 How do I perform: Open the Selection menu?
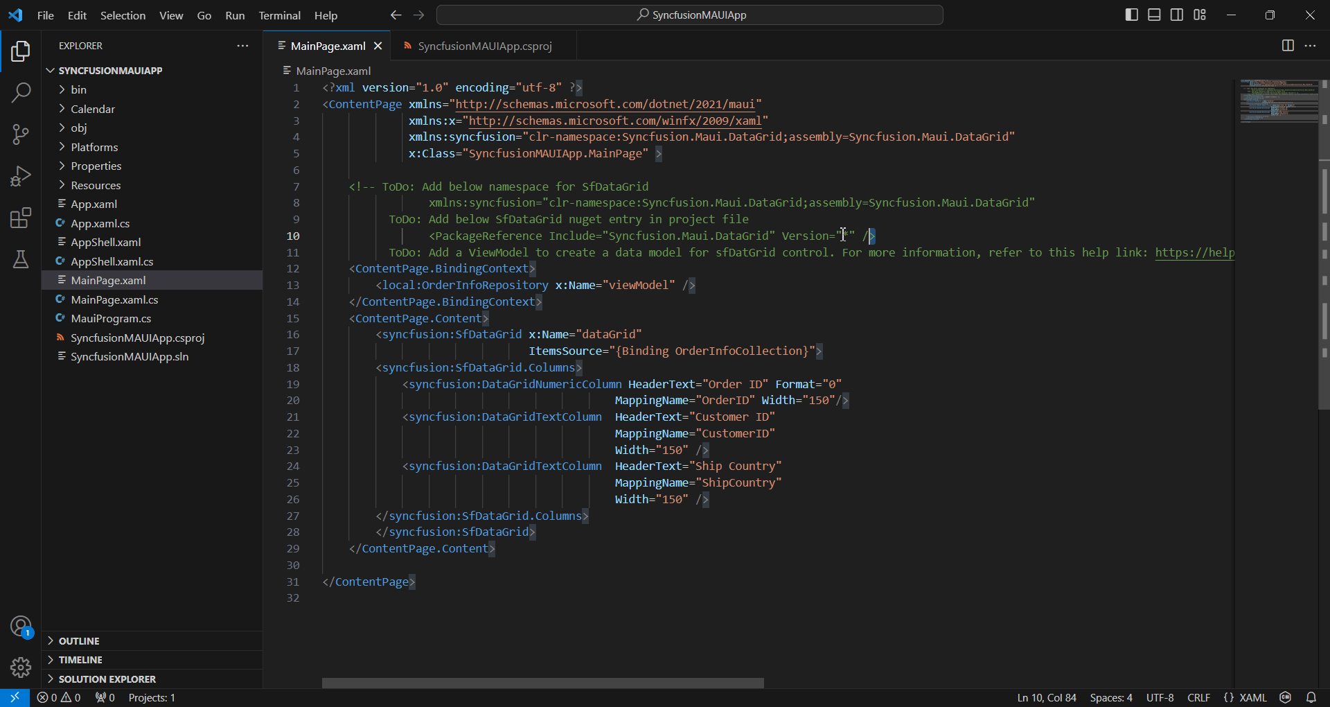[123, 15]
